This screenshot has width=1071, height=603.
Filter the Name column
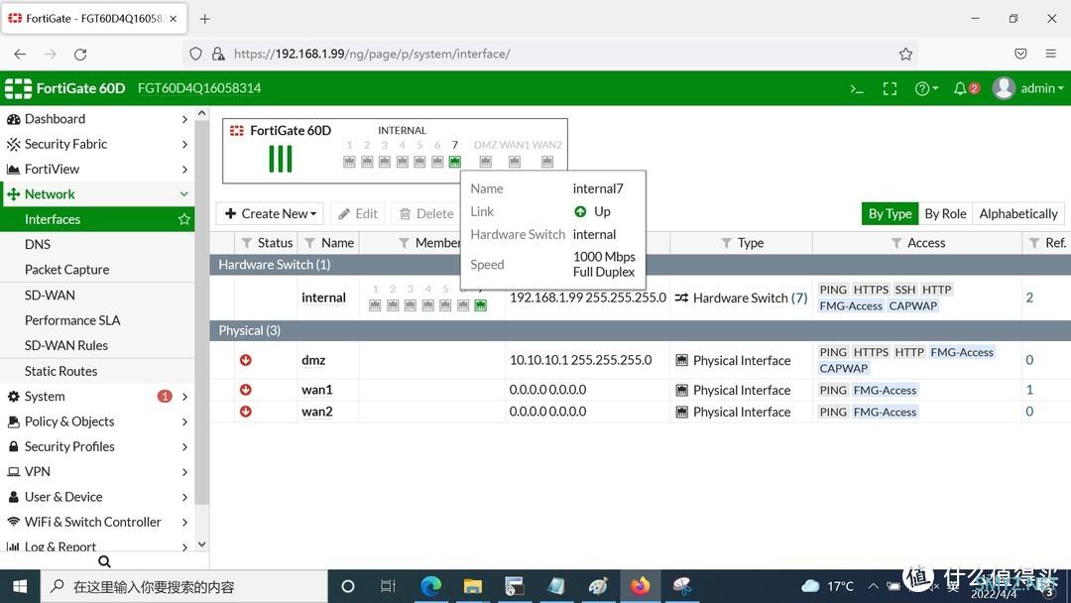[x=310, y=243]
